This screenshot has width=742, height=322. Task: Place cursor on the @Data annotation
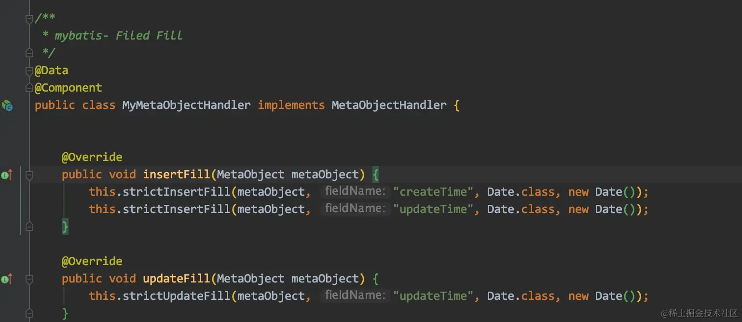[51, 71]
